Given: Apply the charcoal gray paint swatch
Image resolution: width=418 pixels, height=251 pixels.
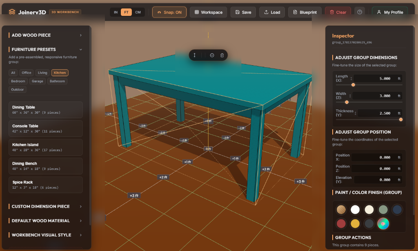Looking at the screenshot, I should click(369, 224).
